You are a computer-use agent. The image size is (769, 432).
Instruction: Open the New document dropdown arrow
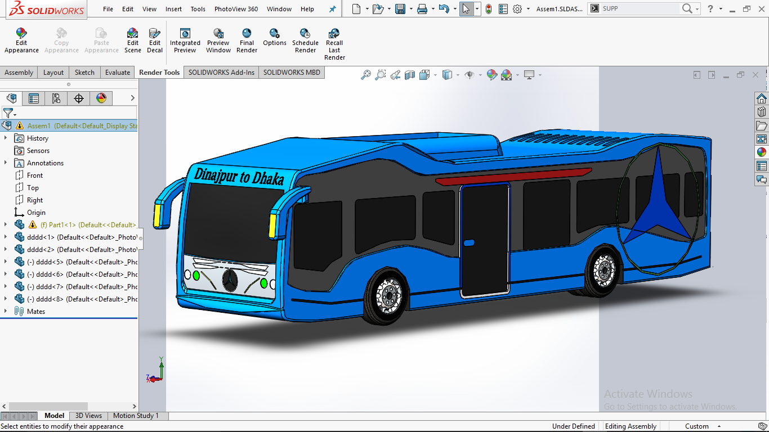click(x=366, y=9)
